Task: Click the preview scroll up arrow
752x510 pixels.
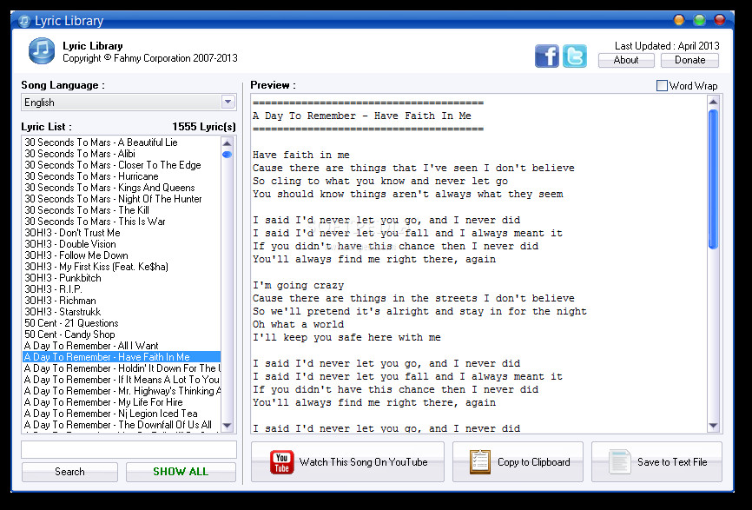Action: point(713,102)
